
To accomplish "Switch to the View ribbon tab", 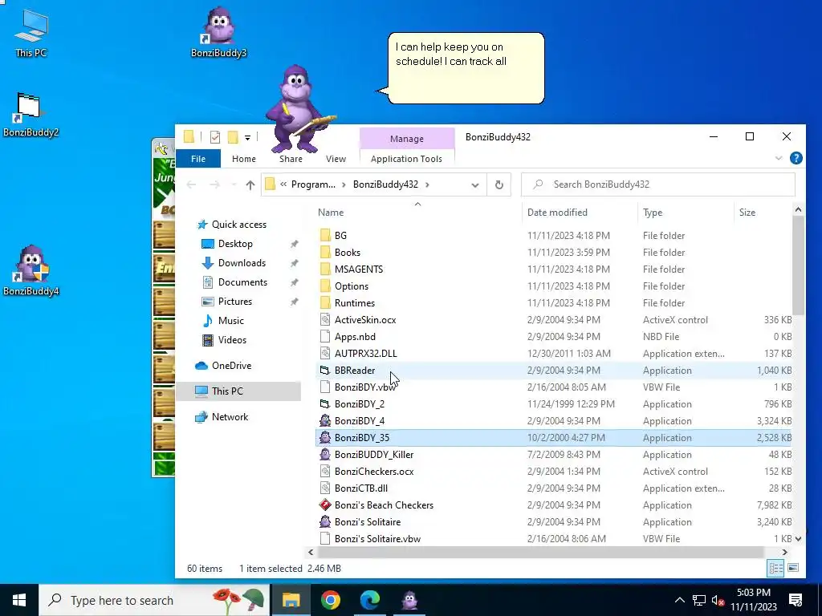I will tap(336, 159).
